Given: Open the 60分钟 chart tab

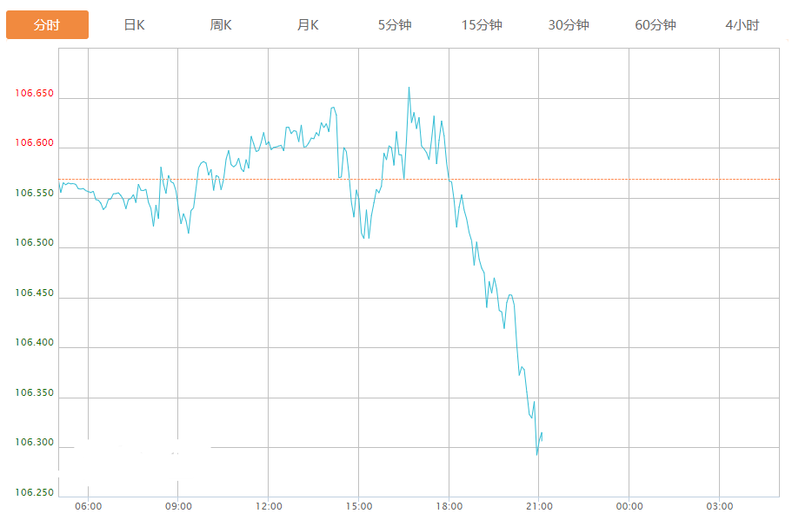Looking at the screenshot, I should coord(656,25).
